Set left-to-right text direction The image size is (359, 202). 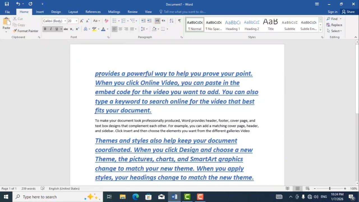coord(157,21)
